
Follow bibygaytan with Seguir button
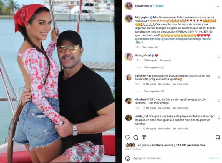[x=159, y=6]
